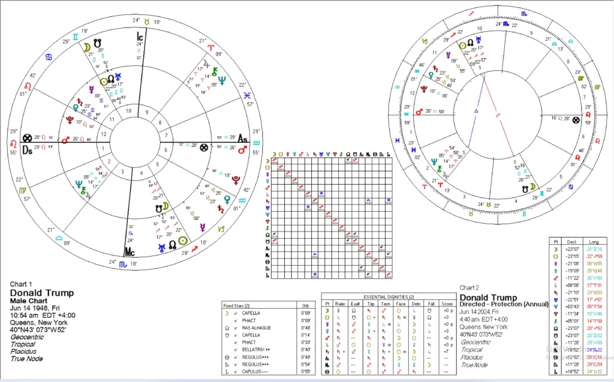This screenshot has width=614, height=382.
Task: Click the red Mars glyph in Chart 2
Action: [419, 111]
